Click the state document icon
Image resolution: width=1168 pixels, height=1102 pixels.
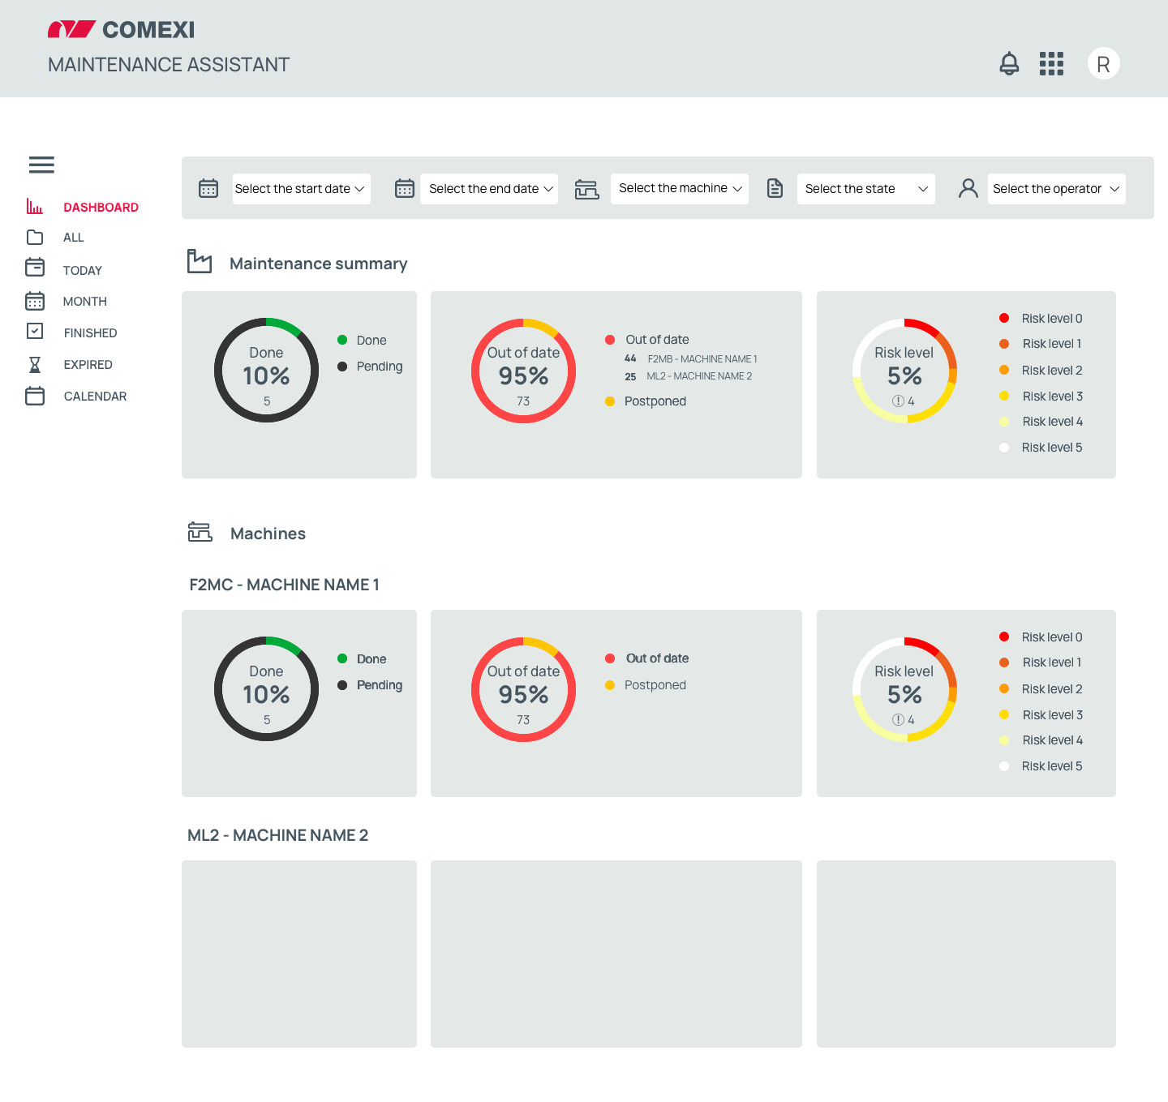(x=775, y=188)
